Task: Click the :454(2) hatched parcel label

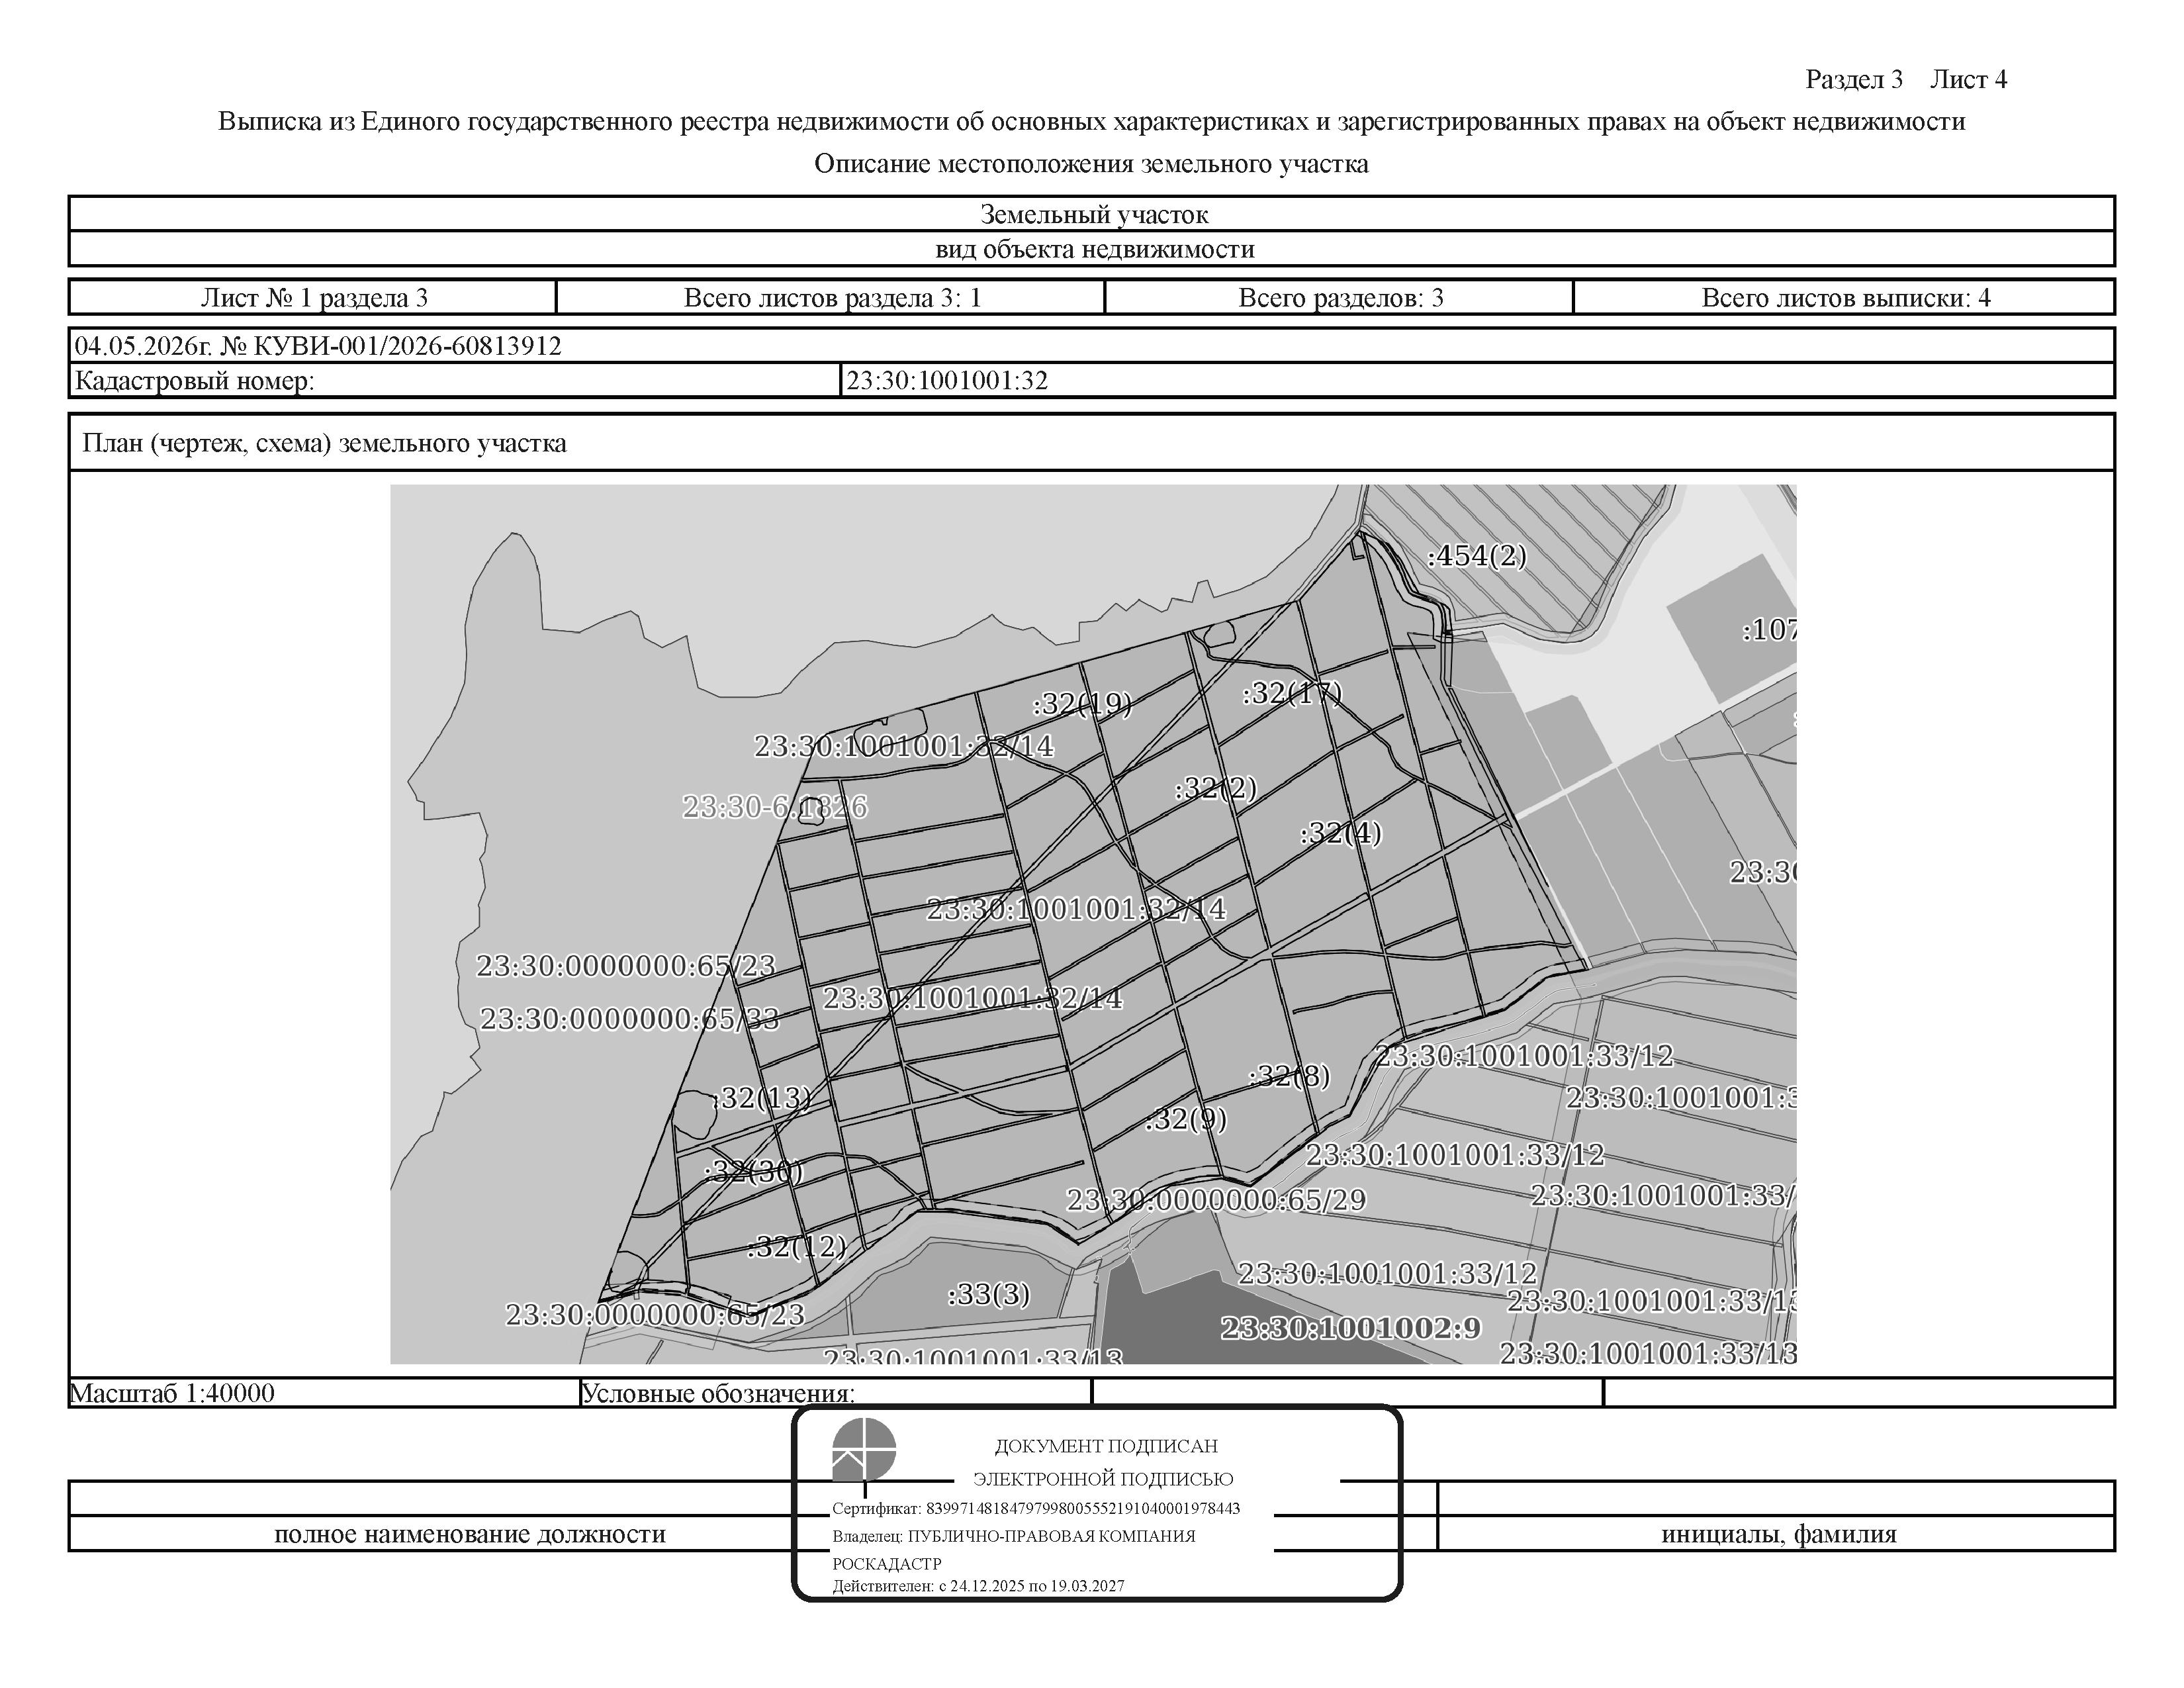Action: point(1476,555)
